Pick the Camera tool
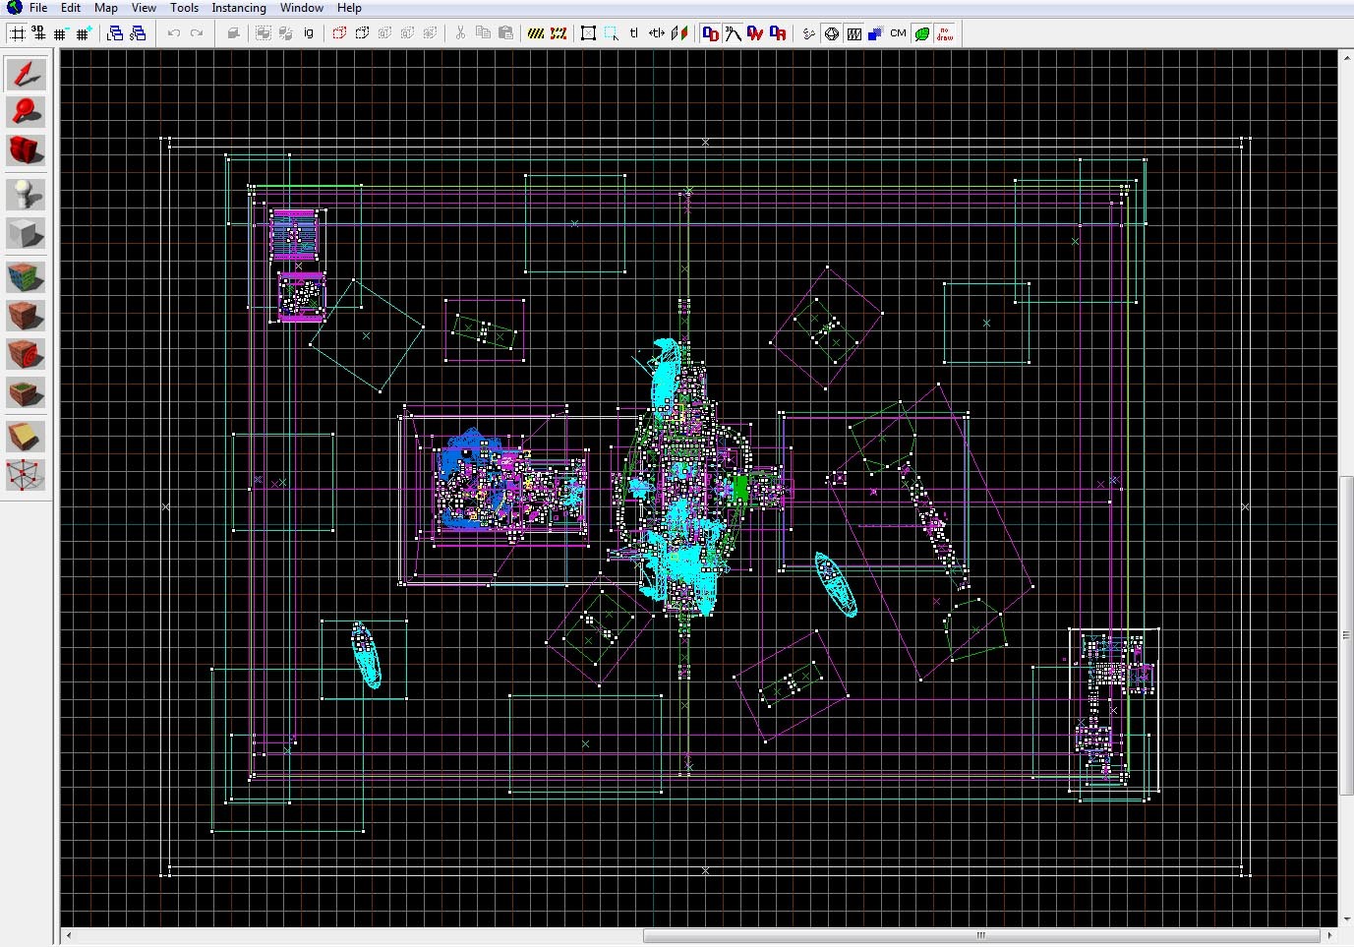 [27, 150]
